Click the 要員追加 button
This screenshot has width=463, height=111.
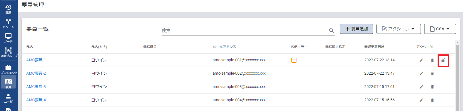[x=356, y=29]
